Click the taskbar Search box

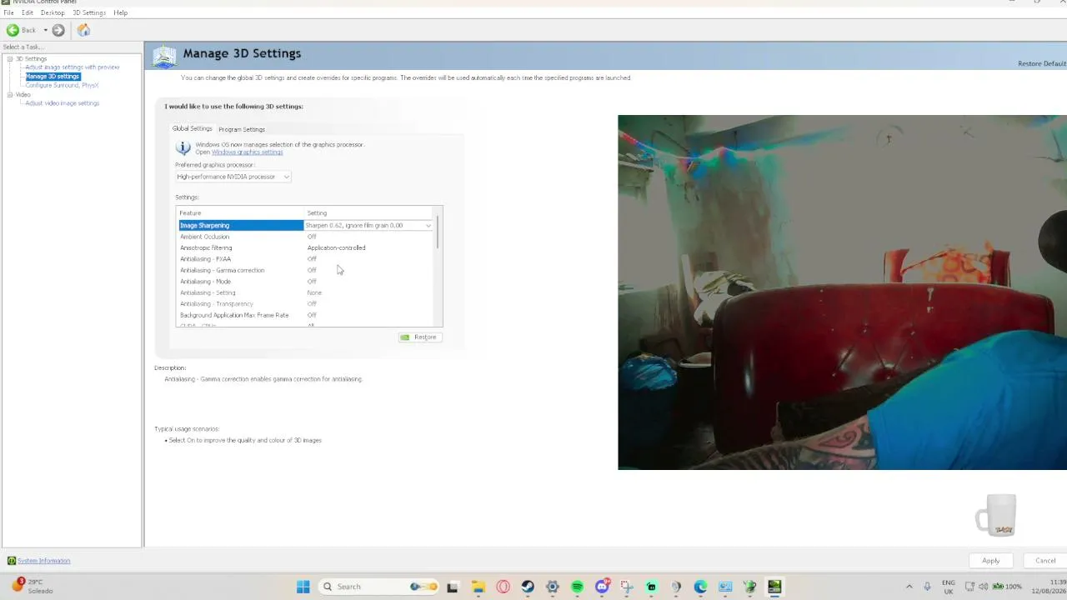tap(379, 587)
